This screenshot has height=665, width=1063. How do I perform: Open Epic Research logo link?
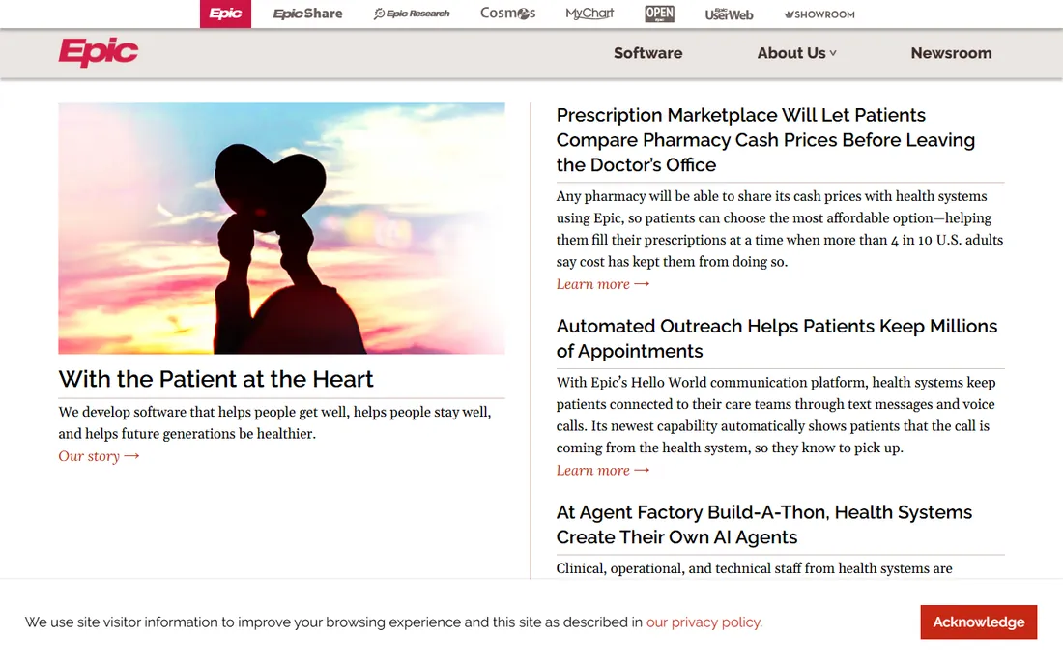(x=412, y=14)
